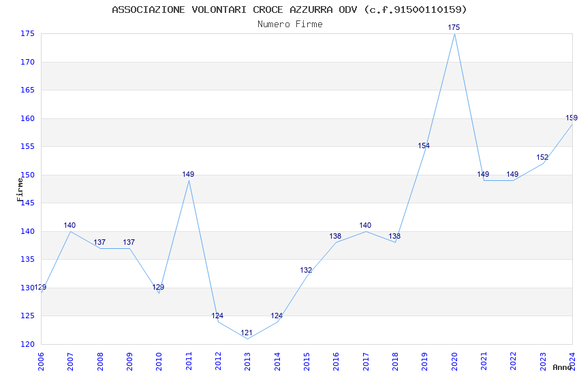The width and height of the screenshot is (579, 374).
Task: Select x-axis year 2011
Action: 189,361
